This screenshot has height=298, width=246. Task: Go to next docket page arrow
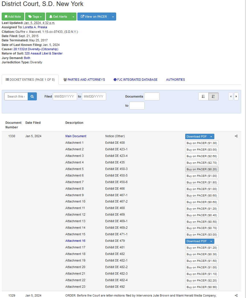point(236,96)
